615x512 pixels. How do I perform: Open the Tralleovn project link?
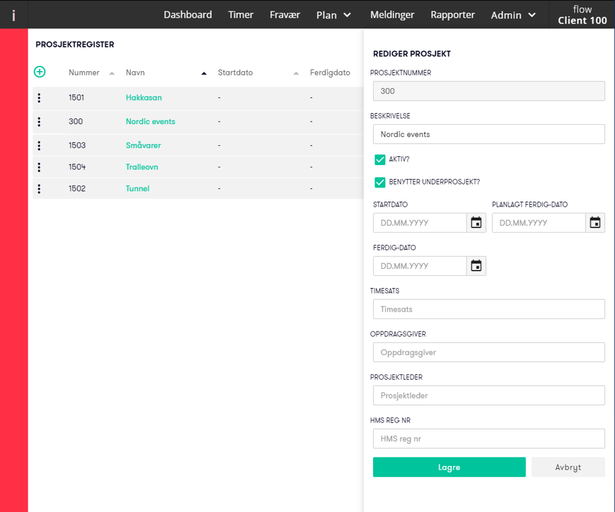(141, 167)
